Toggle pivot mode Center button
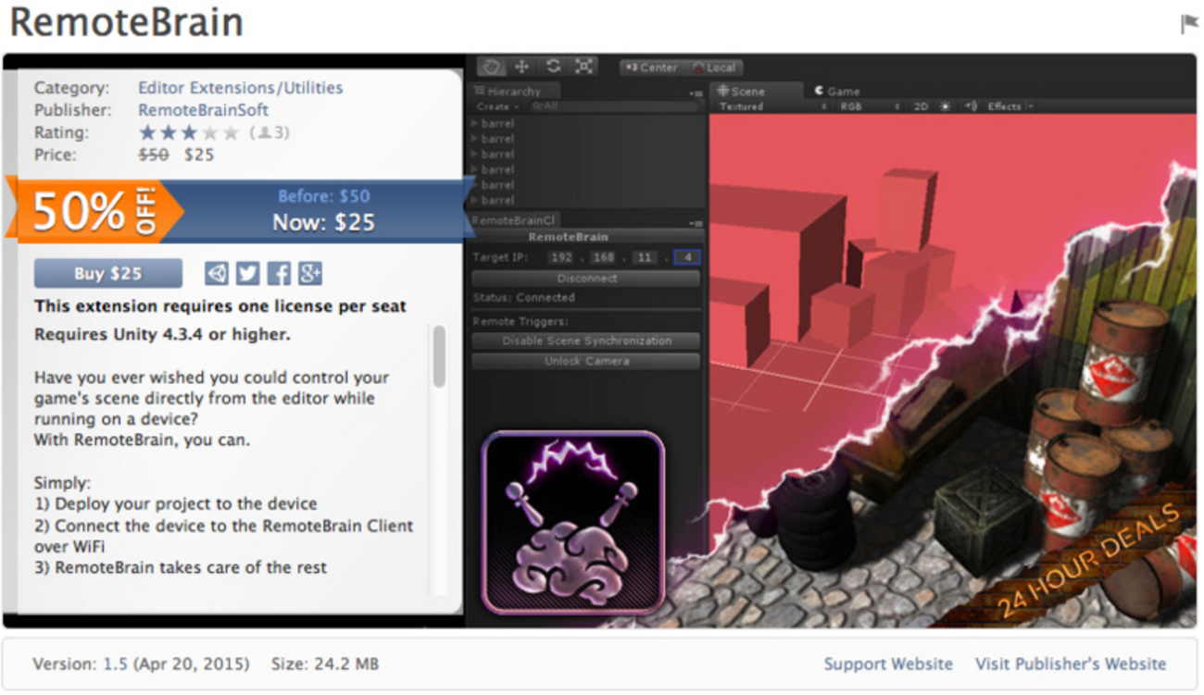Viewport: 1204px width, 695px height. [x=652, y=68]
